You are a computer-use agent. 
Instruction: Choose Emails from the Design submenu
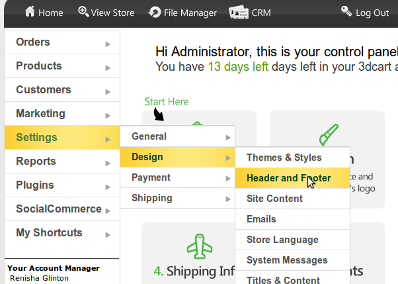[x=261, y=219]
